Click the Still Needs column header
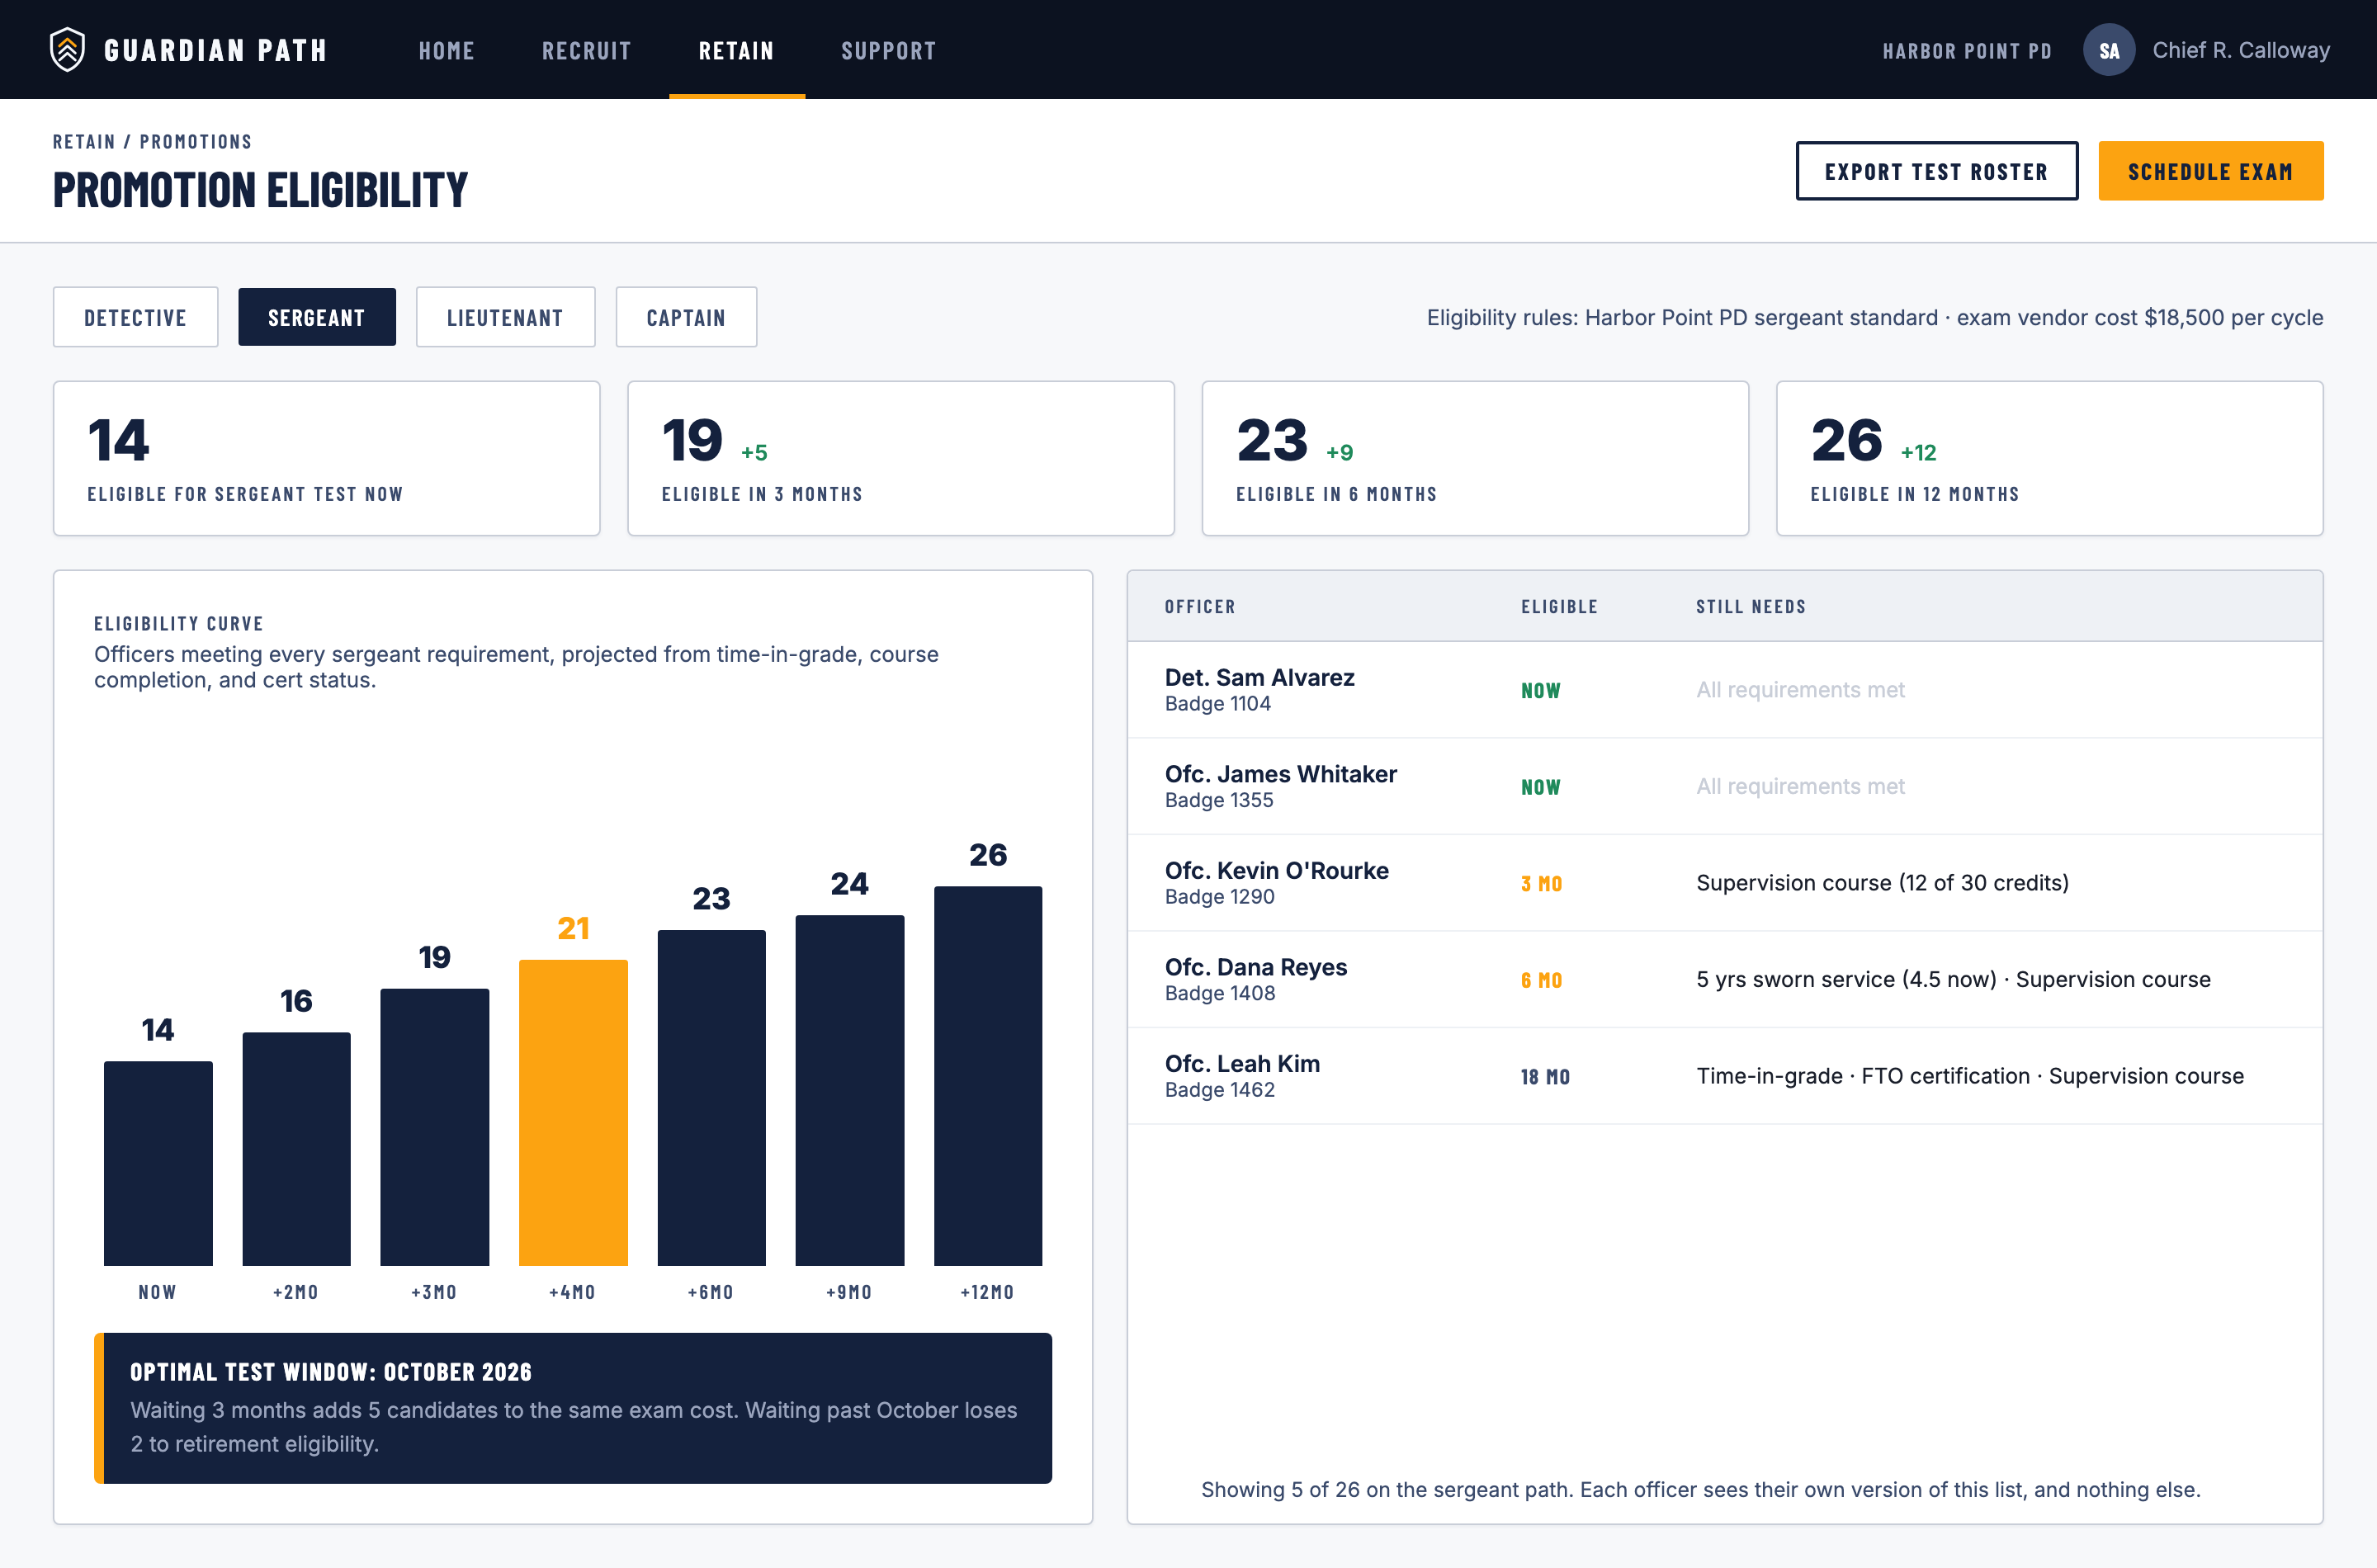Image resolution: width=2377 pixels, height=1568 pixels. (x=1750, y=606)
